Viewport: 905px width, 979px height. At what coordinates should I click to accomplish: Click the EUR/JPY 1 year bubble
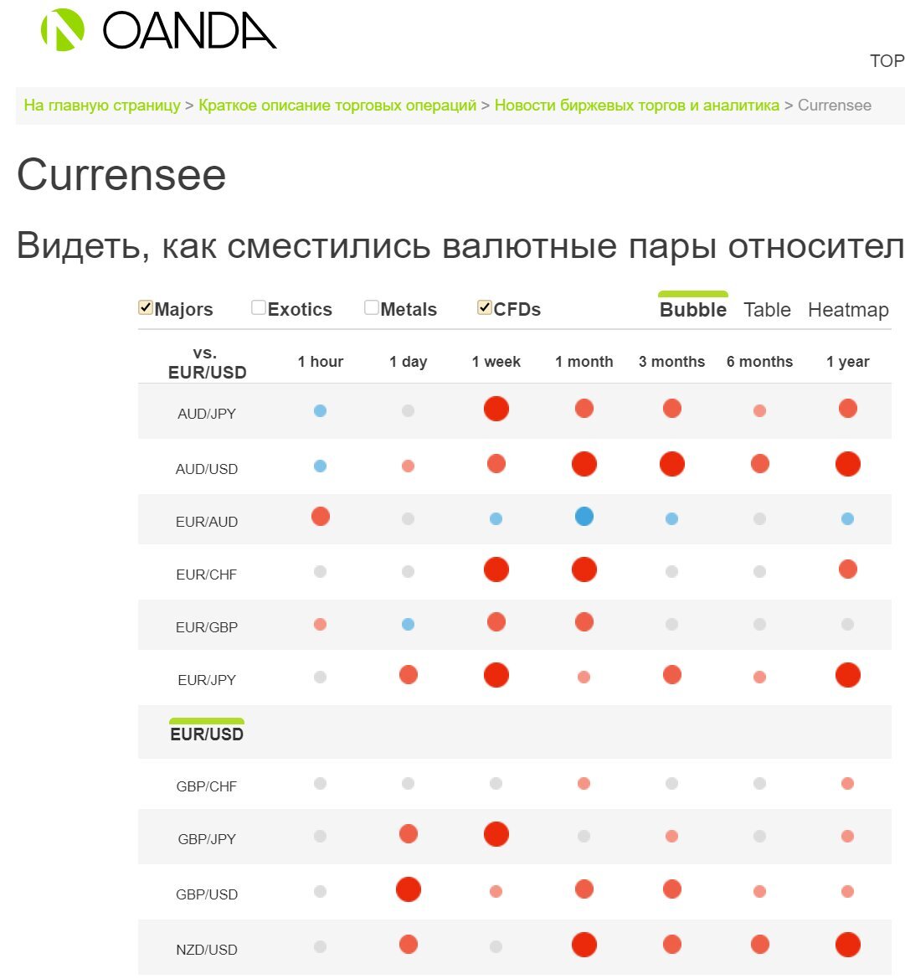(848, 674)
